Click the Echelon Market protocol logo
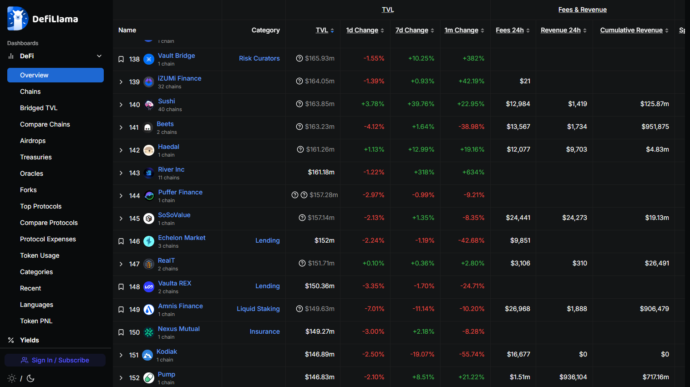690x387 pixels. point(149,241)
